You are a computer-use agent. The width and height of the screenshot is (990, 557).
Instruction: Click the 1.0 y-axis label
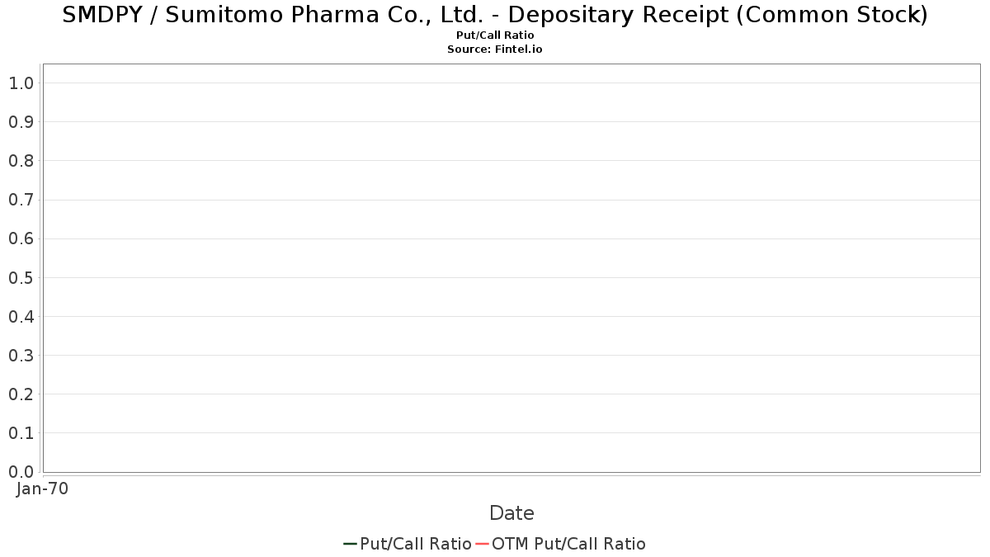(x=21, y=83)
